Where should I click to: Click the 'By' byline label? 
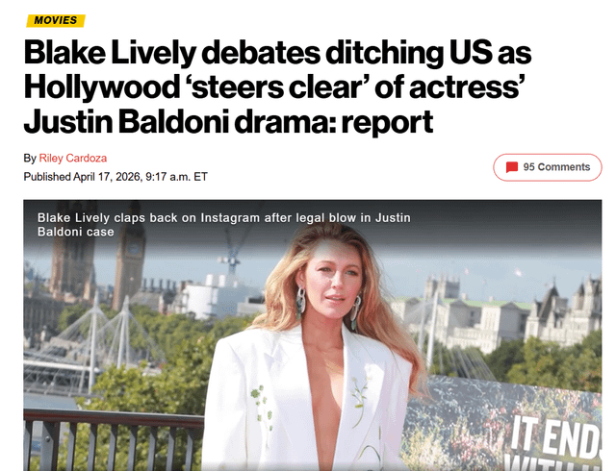[x=30, y=159]
